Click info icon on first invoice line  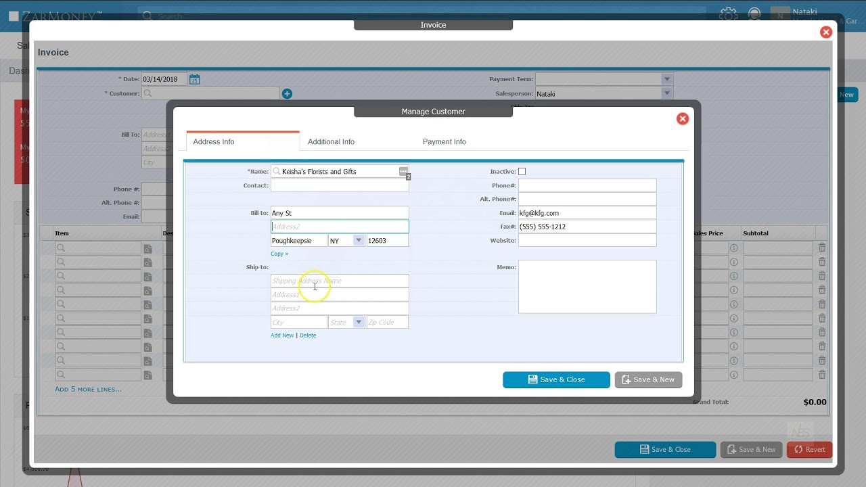[x=733, y=248]
